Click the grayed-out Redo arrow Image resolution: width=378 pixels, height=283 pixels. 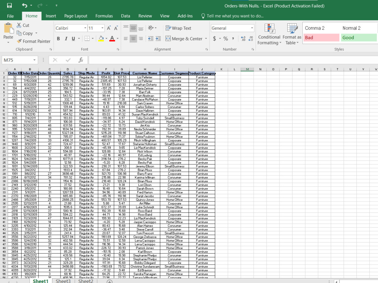(x=40, y=5)
